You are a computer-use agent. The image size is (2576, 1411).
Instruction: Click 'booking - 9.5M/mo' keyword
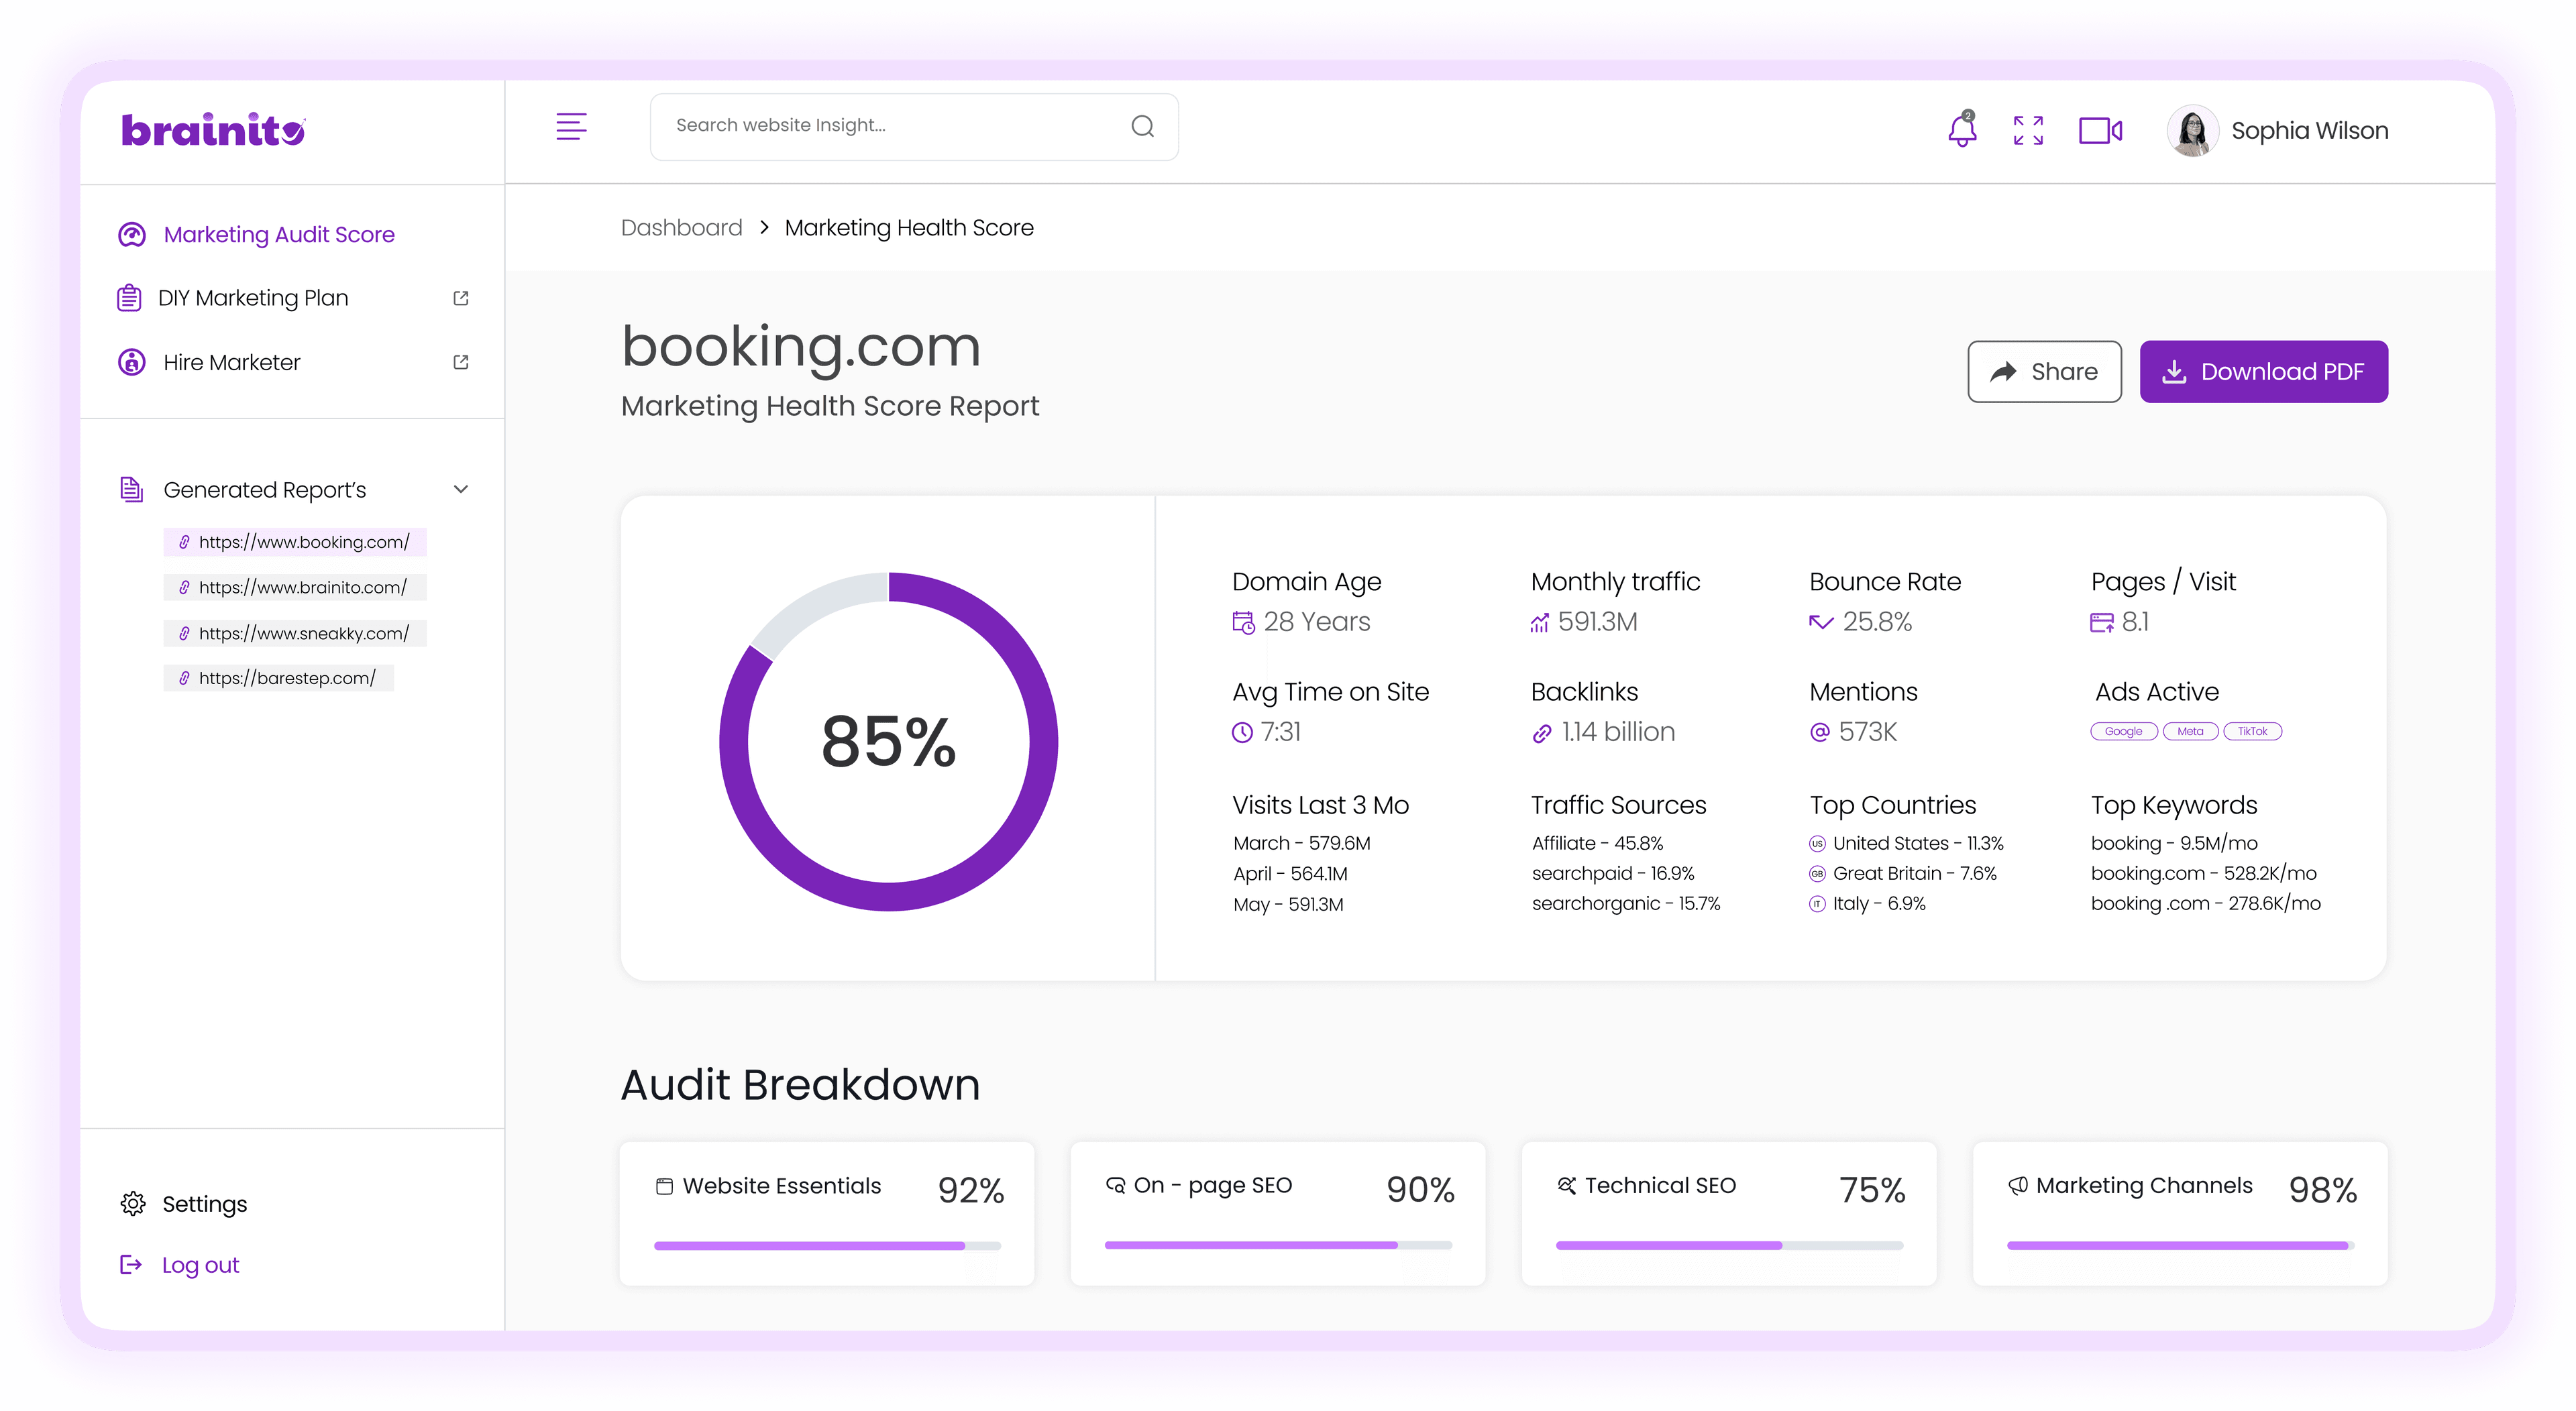pos(2175,843)
